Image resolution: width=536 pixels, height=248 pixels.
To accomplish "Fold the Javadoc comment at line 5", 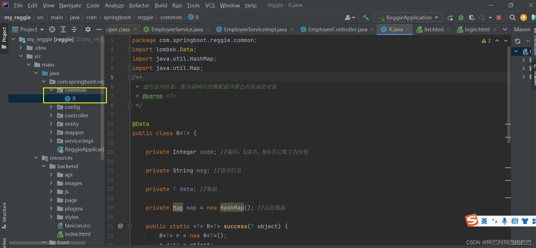I will click(x=130, y=77).
